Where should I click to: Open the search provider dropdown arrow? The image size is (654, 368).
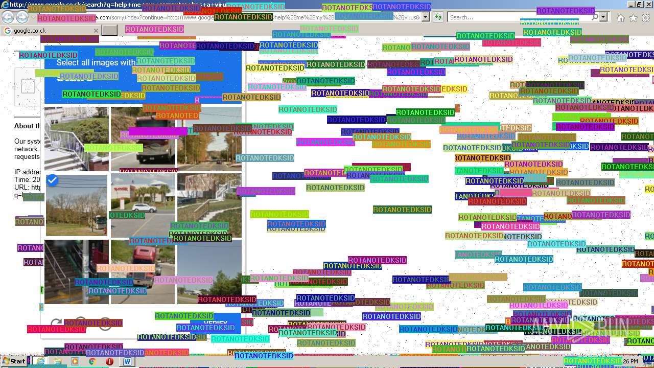(604, 17)
